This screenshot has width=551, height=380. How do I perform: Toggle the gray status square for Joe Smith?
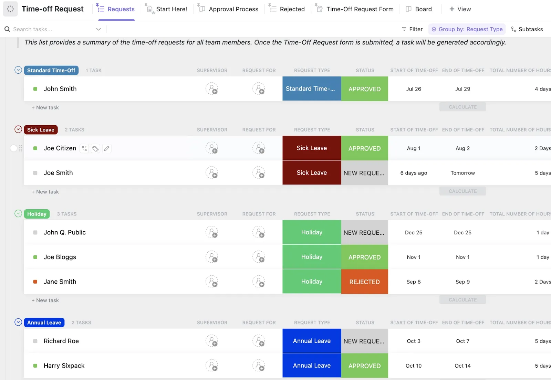(x=35, y=173)
